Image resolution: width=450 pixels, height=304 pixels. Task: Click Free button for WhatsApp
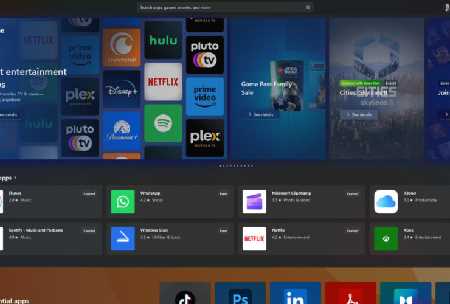coord(223,194)
